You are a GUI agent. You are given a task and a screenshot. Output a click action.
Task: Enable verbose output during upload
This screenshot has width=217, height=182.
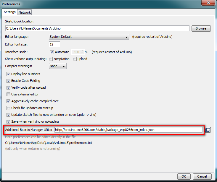(75, 59)
